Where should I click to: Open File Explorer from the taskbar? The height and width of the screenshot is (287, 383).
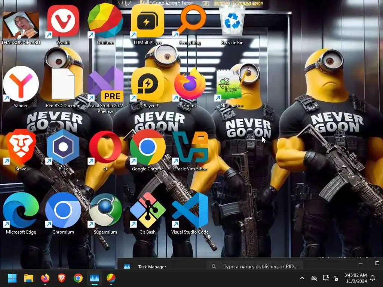[28, 278]
